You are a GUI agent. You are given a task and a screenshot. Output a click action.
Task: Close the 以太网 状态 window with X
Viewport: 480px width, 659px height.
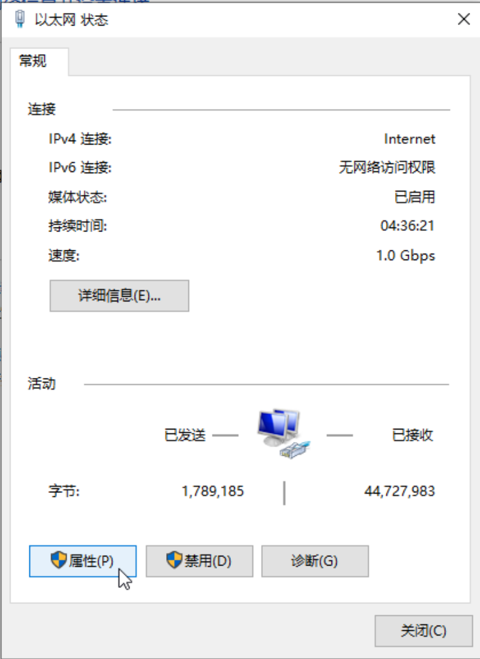(464, 20)
